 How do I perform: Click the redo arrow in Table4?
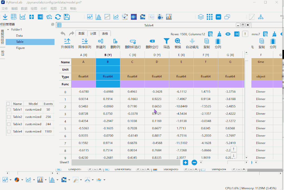(72, 33)
